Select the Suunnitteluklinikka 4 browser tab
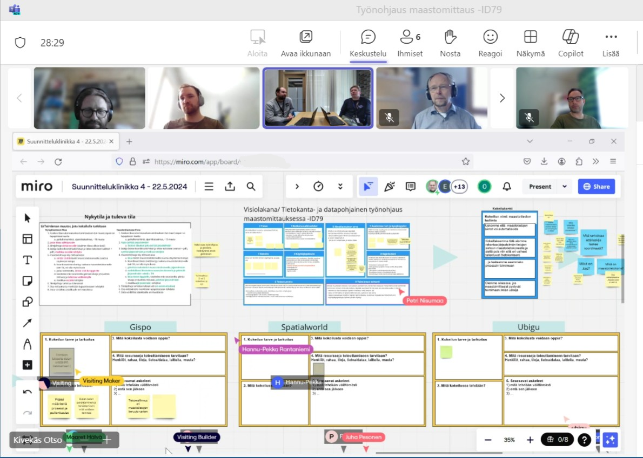 [65, 141]
